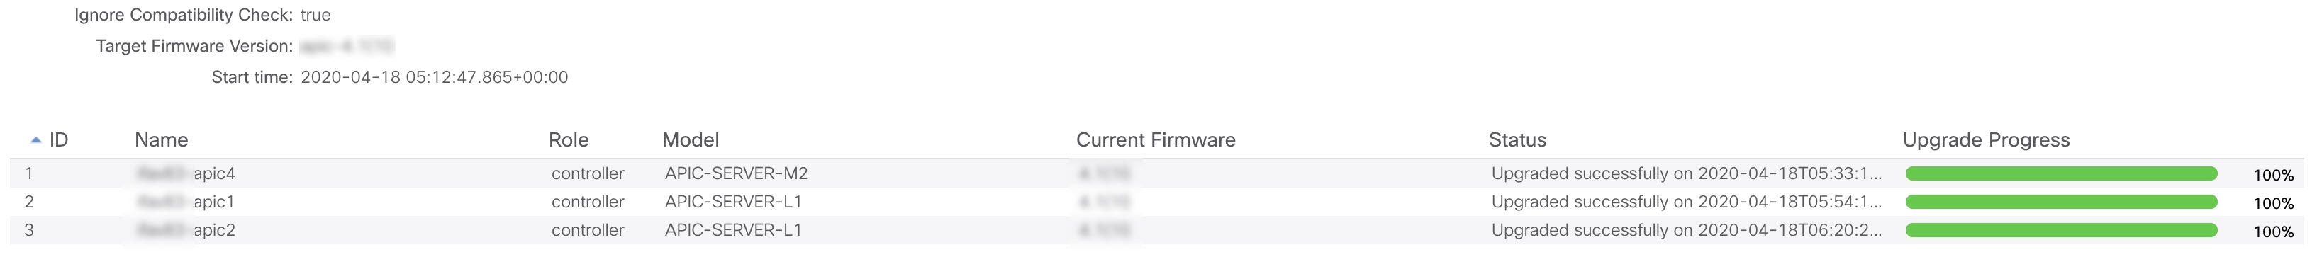Select the apic4 controller row

[1156, 173]
